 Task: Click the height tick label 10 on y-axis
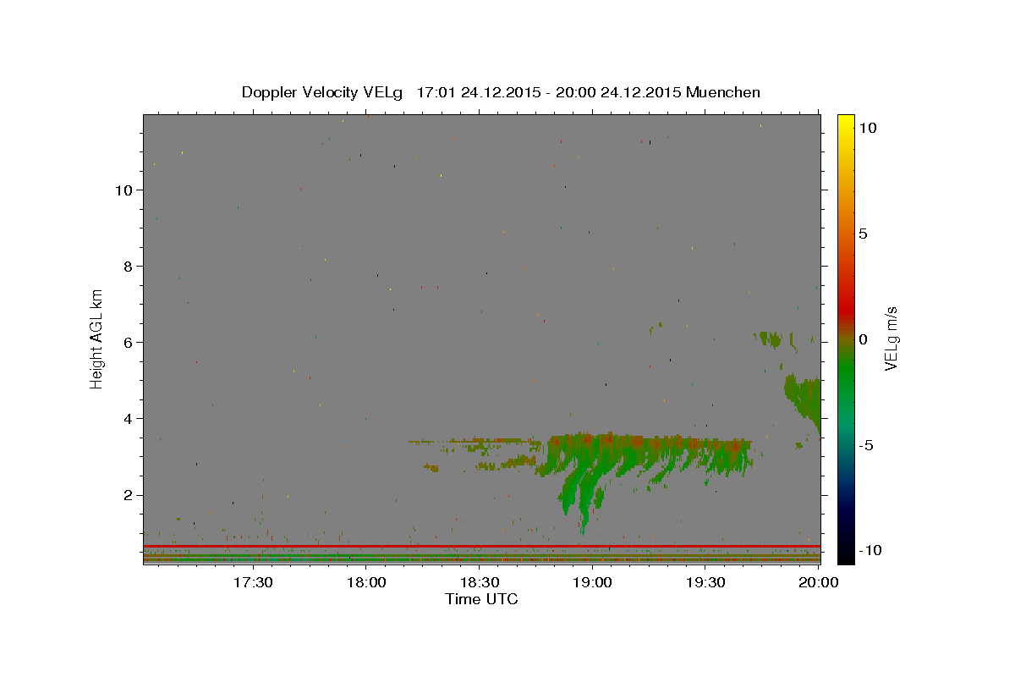(x=126, y=190)
